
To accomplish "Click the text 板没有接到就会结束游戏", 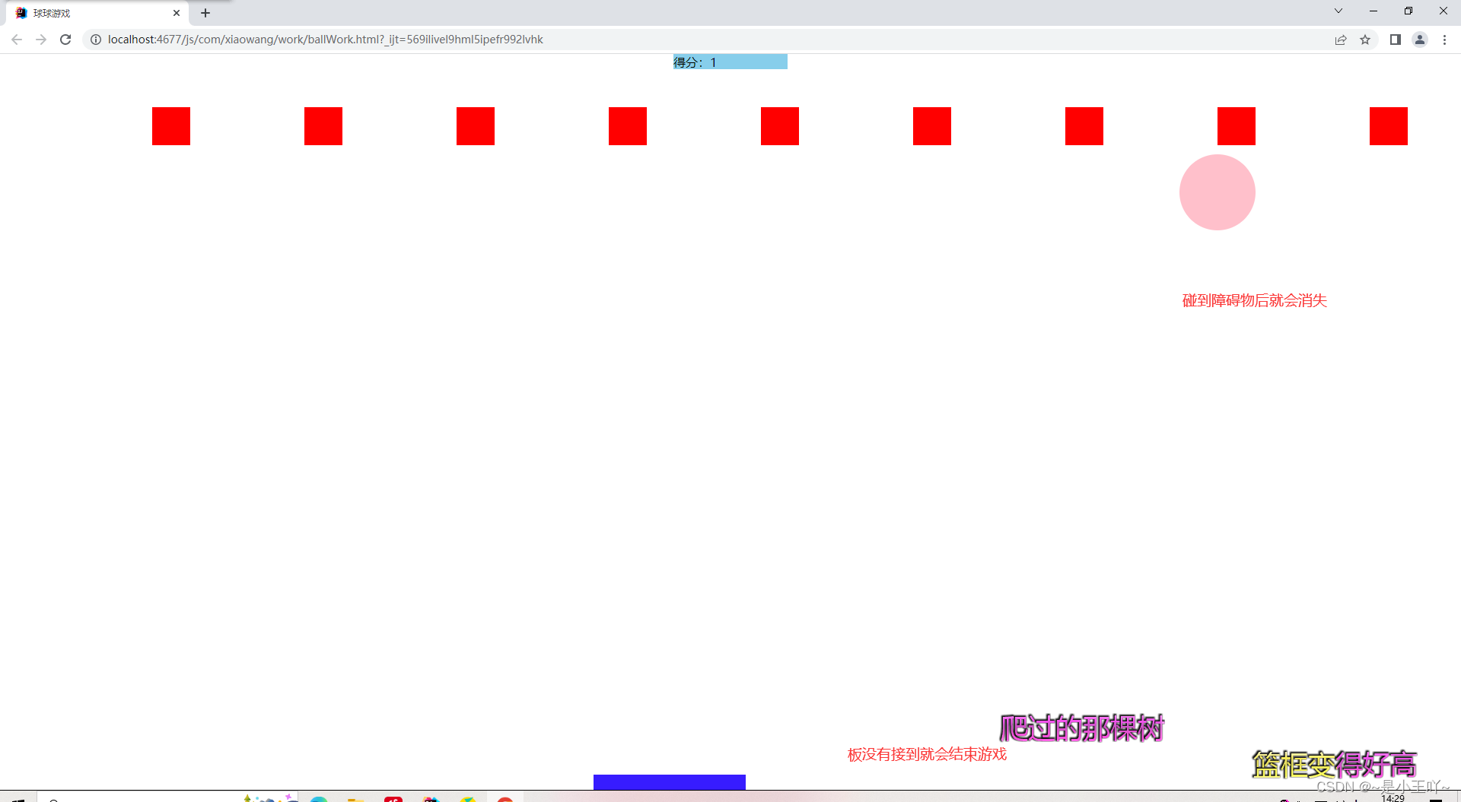I will click(927, 754).
